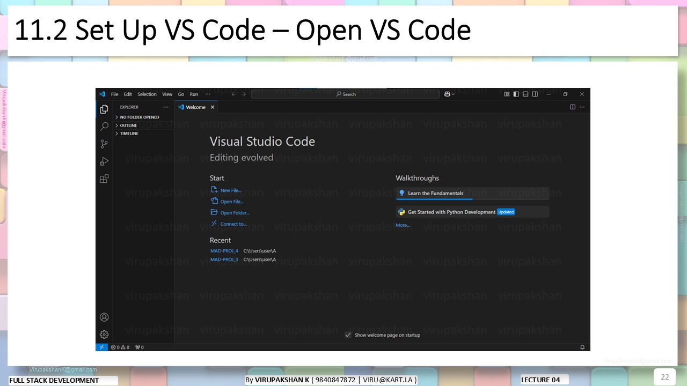Toggle secondary side bar visibility
The width and height of the screenshot is (687, 386).
535,94
